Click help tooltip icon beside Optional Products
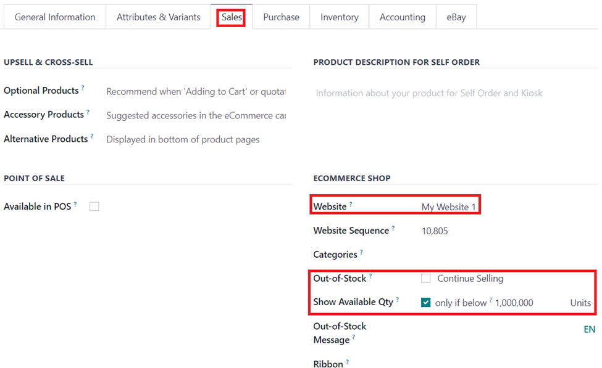This screenshot has height=368, width=602. point(83,88)
